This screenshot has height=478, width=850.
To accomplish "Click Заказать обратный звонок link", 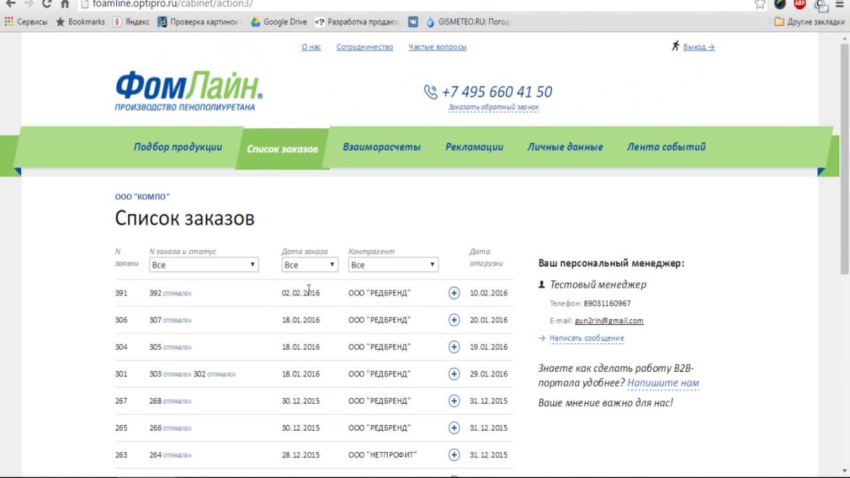I will click(493, 107).
